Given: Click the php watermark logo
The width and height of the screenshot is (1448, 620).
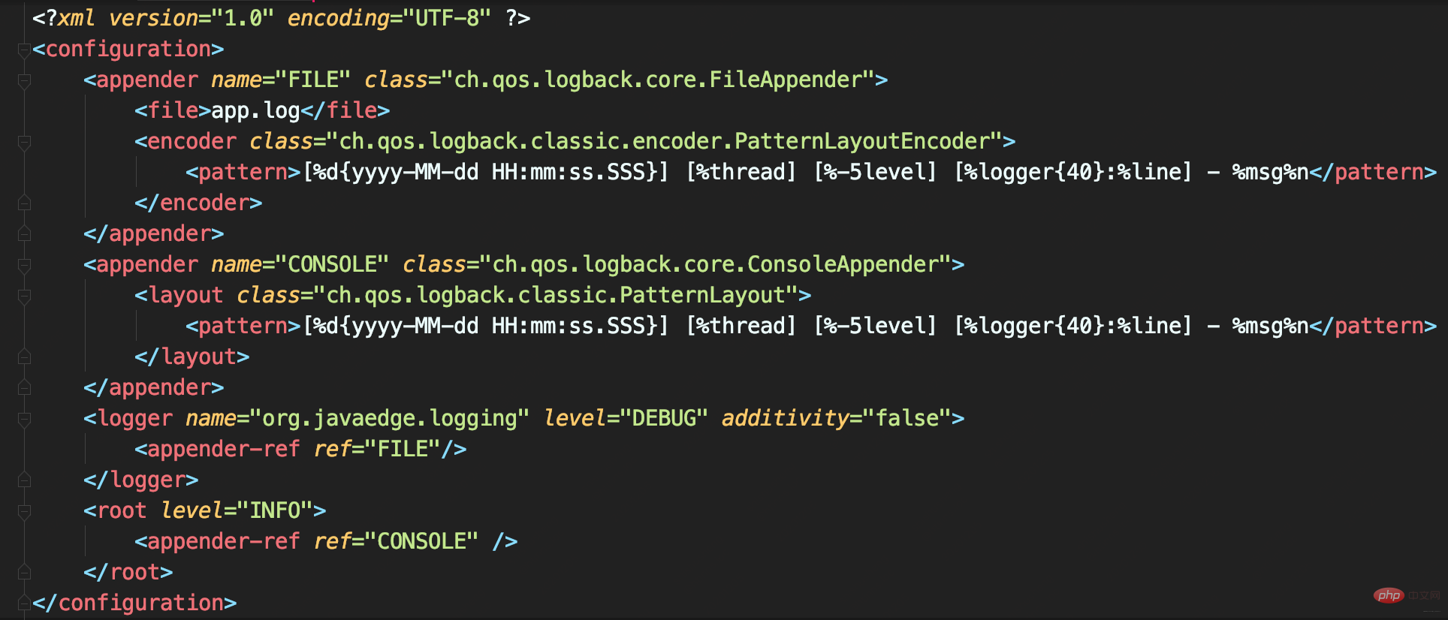Looking at the screenshot, I should [1389, 595].
